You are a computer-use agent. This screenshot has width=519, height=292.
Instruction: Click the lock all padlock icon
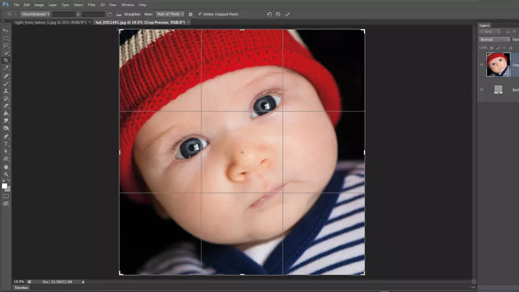(x=511, y=48)
